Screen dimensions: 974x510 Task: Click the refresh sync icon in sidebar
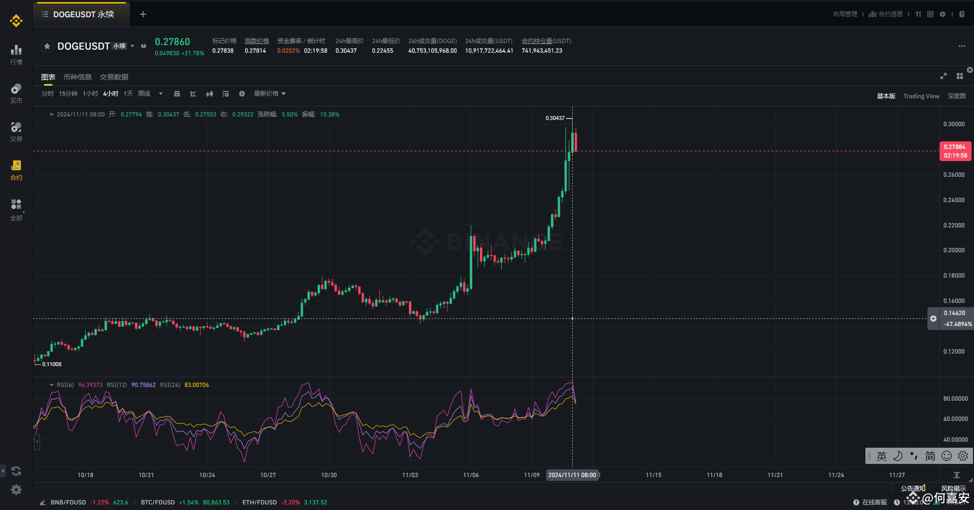16,471
